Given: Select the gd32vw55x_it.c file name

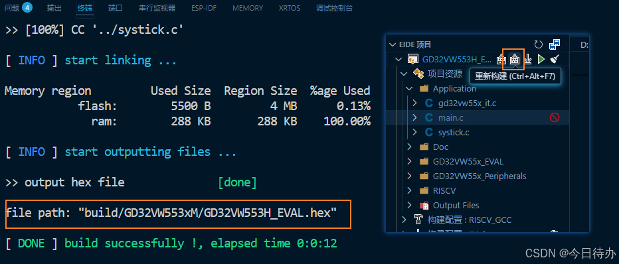Looking at the screenshot, I should (x=467, y=103).
